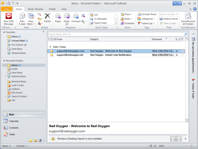
Task: Open Follow Up dropdown
Action: [146, 23]
